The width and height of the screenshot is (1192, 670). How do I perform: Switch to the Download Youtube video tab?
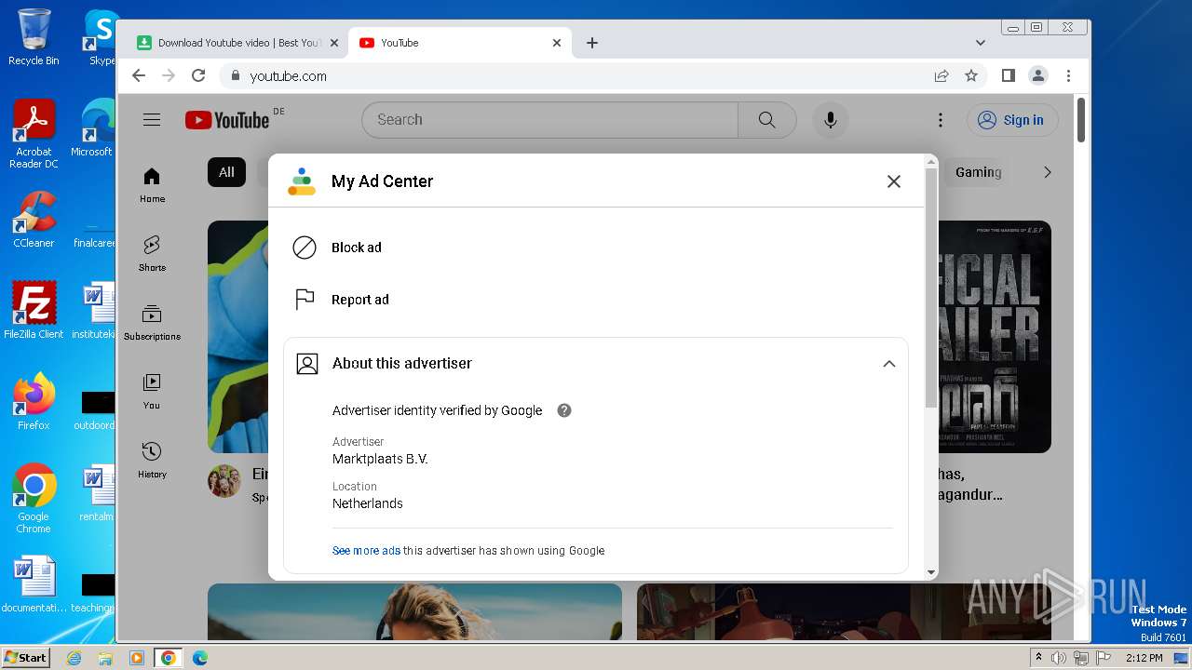tap(235, 43)
